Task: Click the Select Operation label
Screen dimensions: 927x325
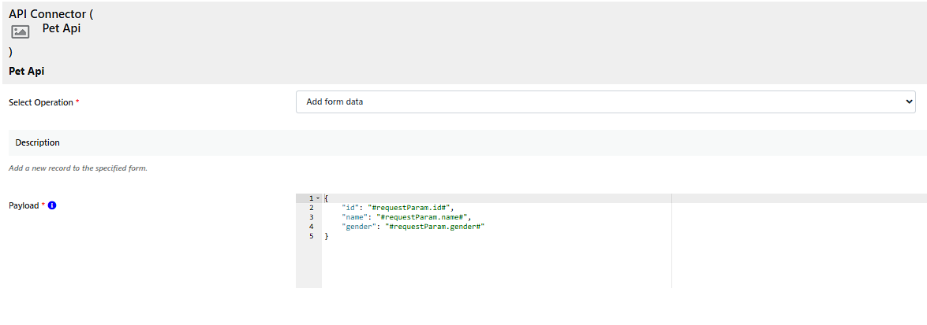Action: [x=41, y=102]
